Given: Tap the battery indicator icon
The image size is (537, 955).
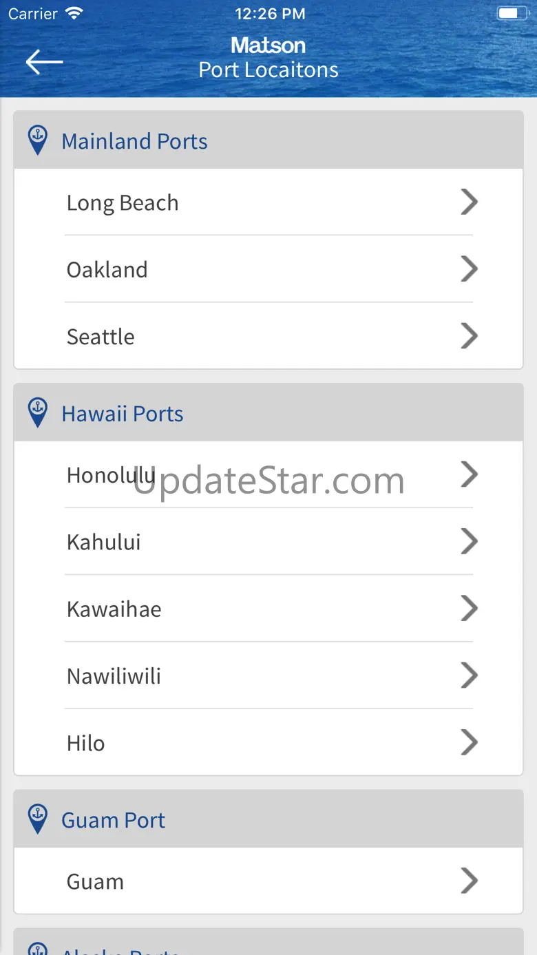Looking at the screenshot, I should tap(512, 13).
